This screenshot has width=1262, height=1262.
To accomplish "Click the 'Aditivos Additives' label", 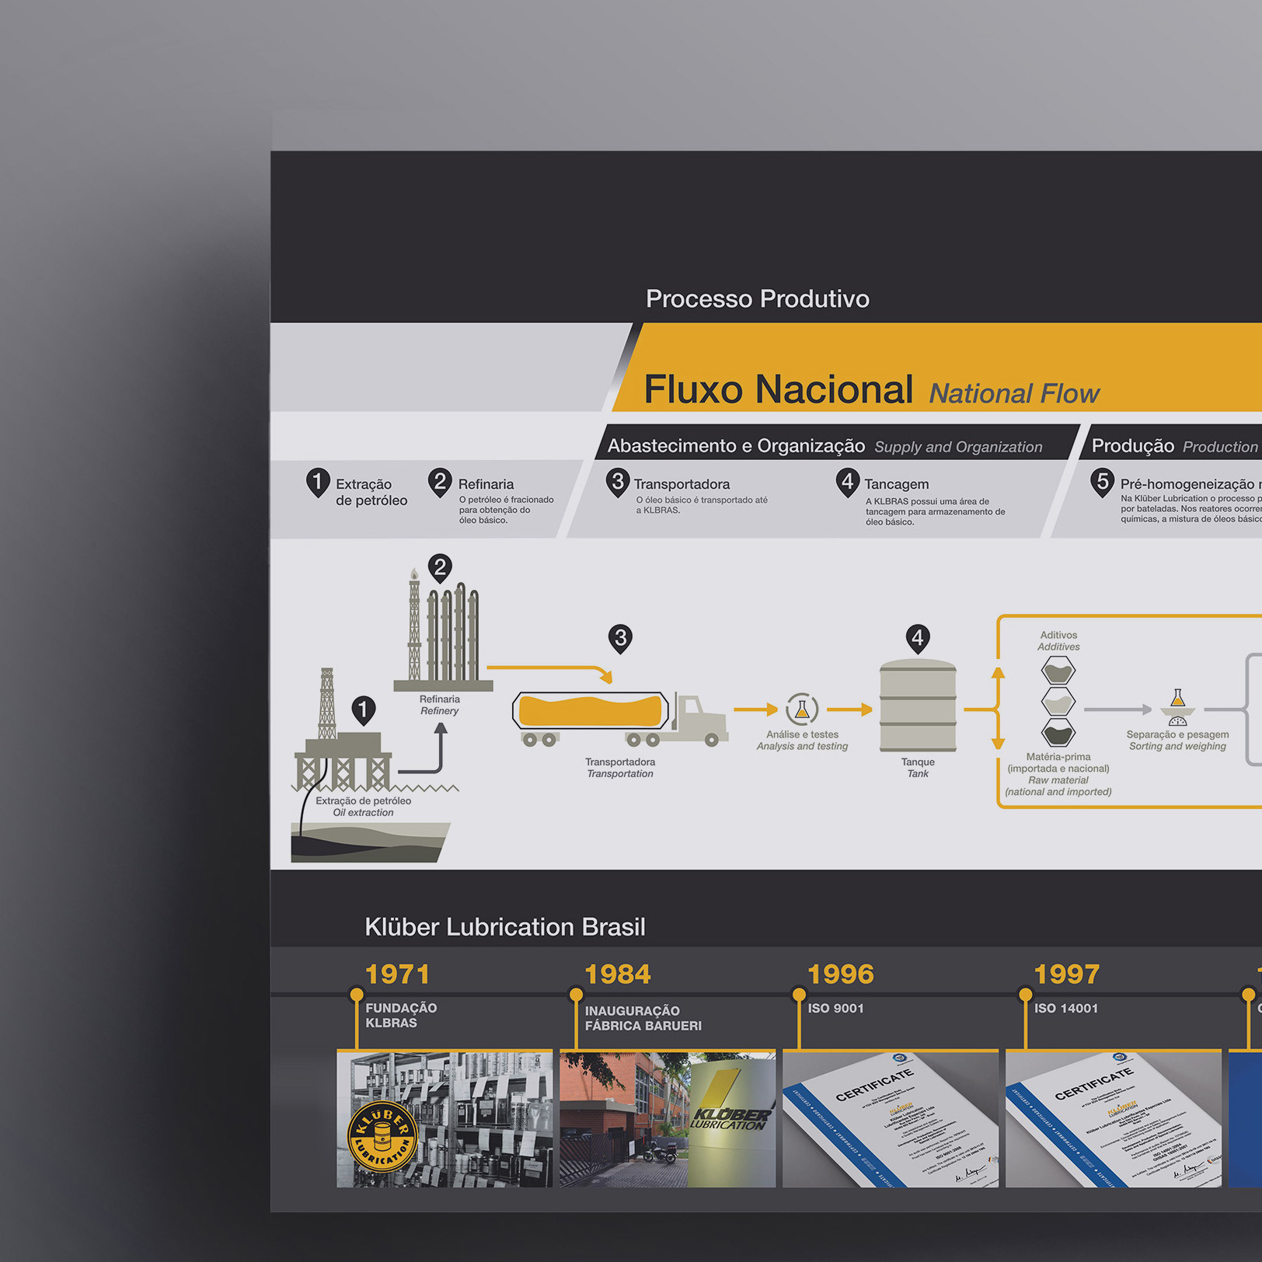I will [x=1058, y=641].
